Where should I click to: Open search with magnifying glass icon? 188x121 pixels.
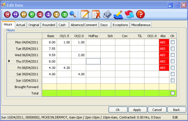coord(73,14)
